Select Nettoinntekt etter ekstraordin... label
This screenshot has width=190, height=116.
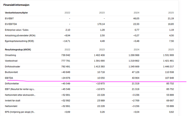[x=20, y=95]
